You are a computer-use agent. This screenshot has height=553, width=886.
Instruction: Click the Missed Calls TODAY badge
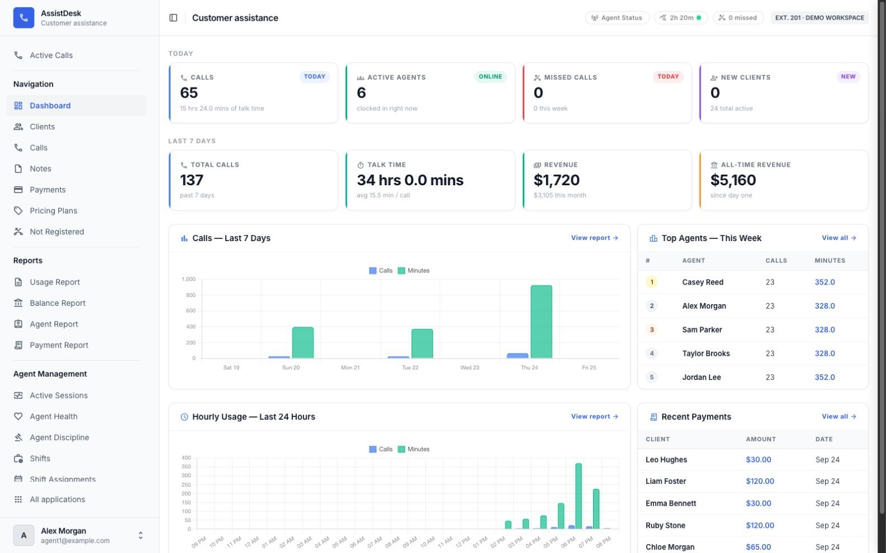pos(668,77)
